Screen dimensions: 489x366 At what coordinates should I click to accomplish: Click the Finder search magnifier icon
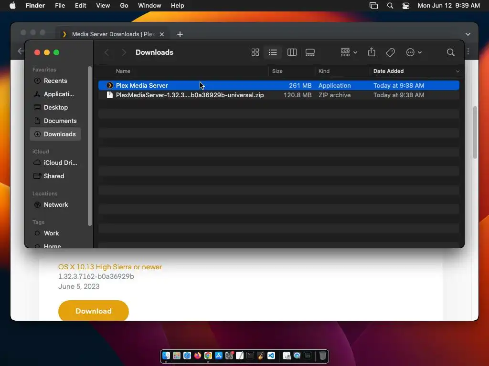point(450,52)
